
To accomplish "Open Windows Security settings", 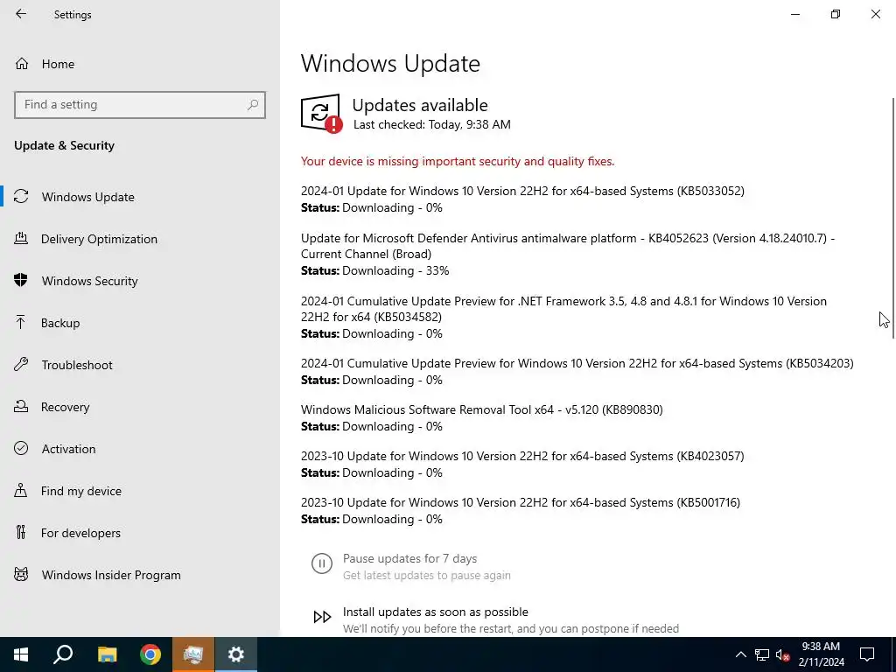I will (140, 281).
